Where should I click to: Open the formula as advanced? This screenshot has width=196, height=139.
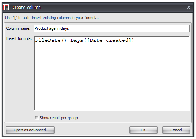point(30,130)
